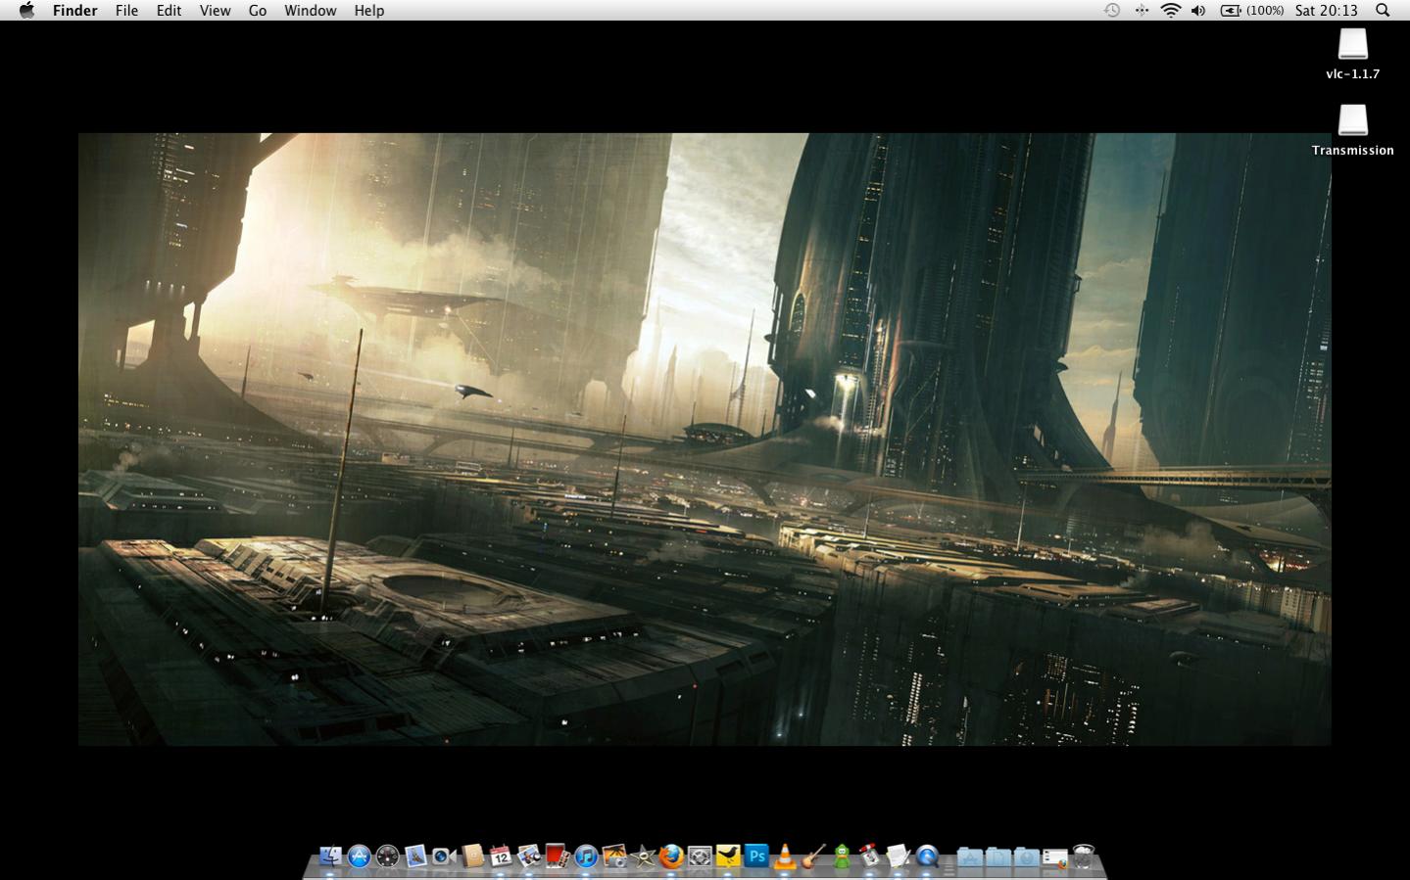Open the stack icon with Firefox badge
The image size is (1410, 880).
1055,857
